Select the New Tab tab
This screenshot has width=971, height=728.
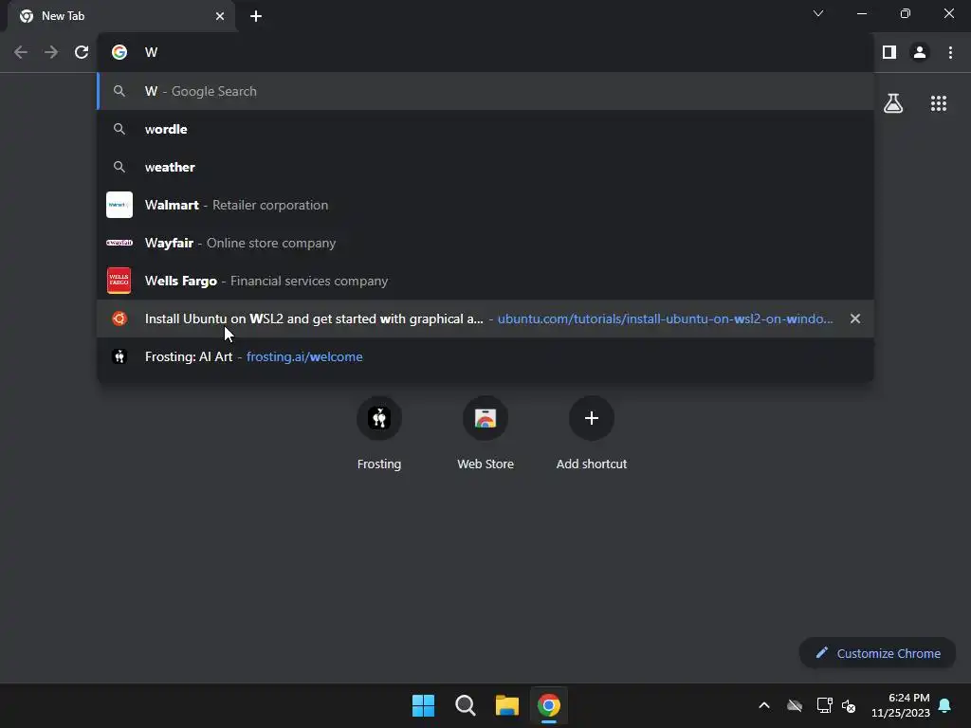[x=120, y=16]
